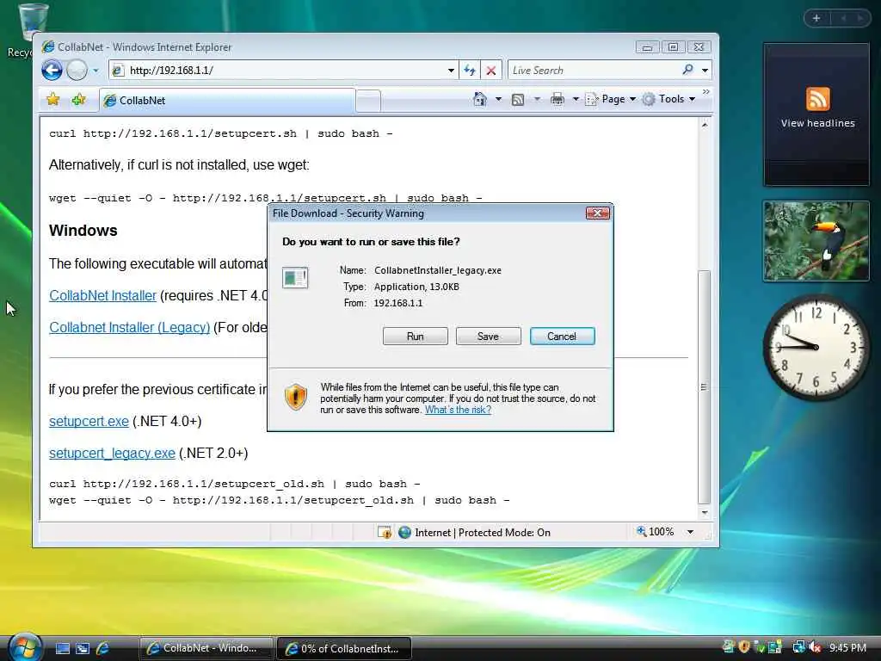Expand the Home button dropdown arrow

coord(498,100)
